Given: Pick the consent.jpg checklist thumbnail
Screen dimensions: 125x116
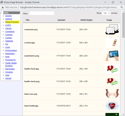Looking at the screenshot, I should tap(112, 43).
